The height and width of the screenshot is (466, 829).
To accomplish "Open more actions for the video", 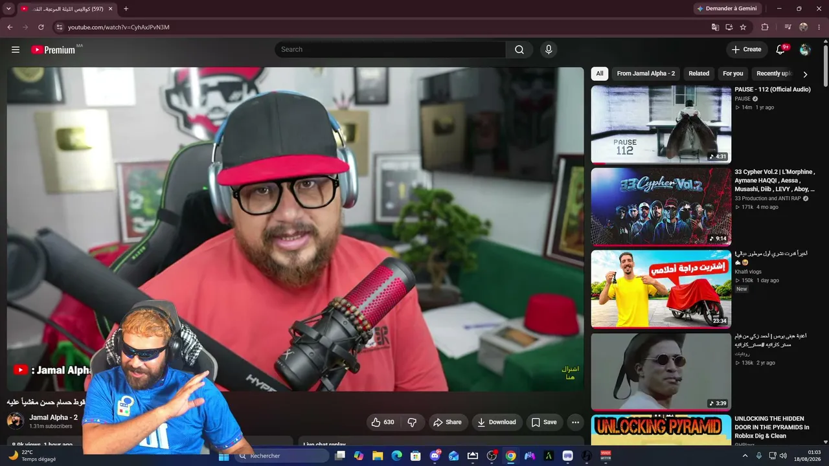I will coord(575,422).
